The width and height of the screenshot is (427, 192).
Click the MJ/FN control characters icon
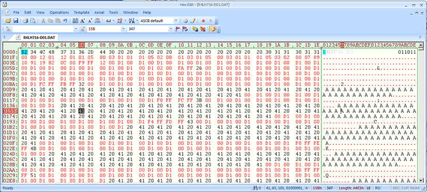click(x=131, y=21)
